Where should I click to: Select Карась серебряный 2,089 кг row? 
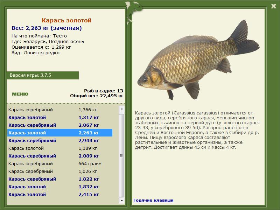60,156
